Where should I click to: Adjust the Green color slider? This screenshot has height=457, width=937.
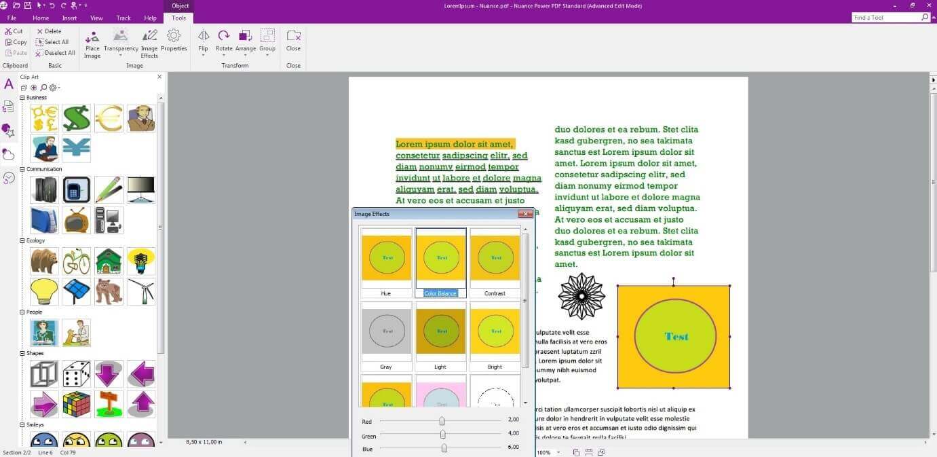(442, 436)
